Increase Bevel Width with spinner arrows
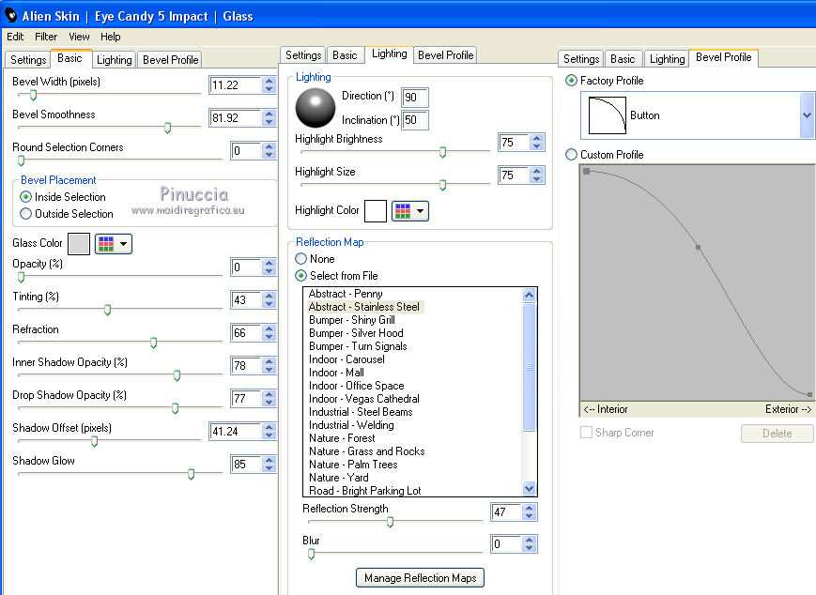Image resolution: width=816 pixels, height=595 pixels. pos(269,82)
